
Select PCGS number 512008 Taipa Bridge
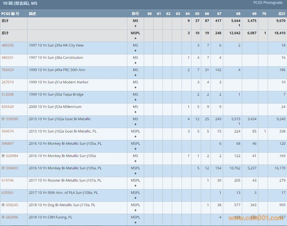click(8, 94)
